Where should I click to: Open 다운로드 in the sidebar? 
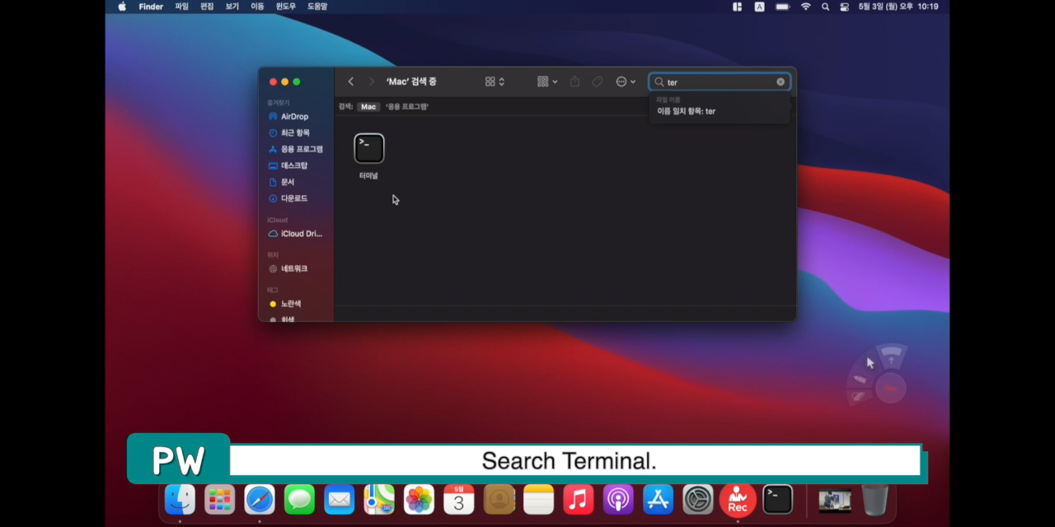click(296, 198)
